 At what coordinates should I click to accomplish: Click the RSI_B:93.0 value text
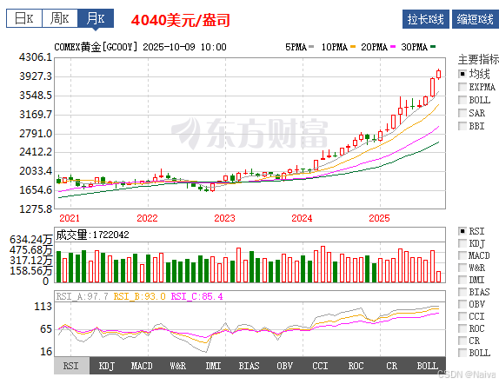pos(140,296)
